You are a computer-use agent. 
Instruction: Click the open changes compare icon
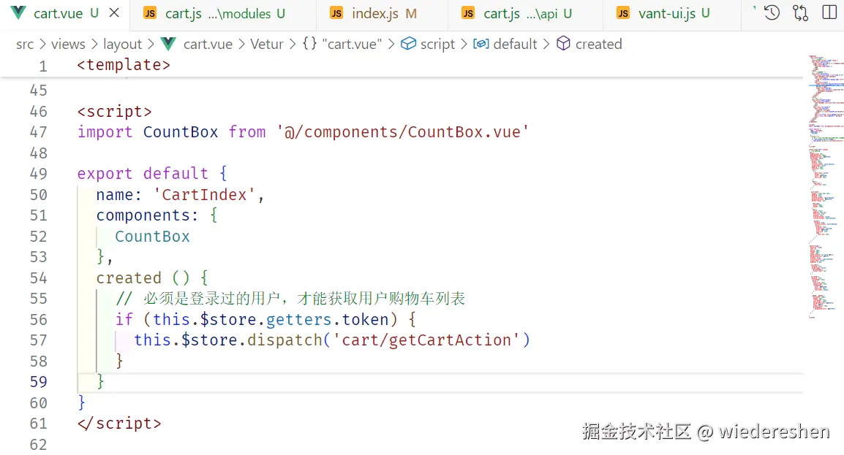tap(800, 13)
